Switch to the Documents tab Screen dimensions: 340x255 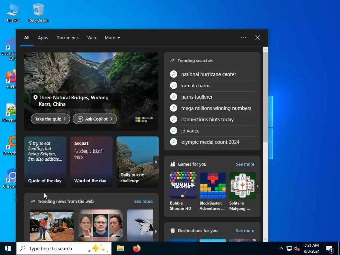tap(67, 38)
